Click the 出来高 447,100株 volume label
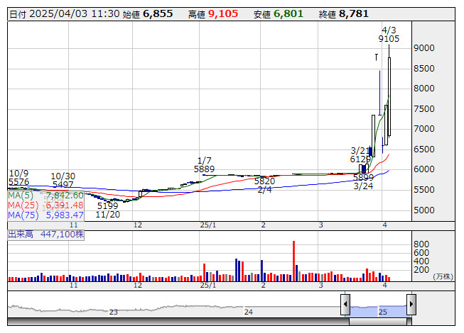 (x=46, y=232)
